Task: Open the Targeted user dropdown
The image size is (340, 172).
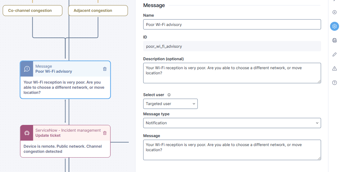Action: point(170,104)
